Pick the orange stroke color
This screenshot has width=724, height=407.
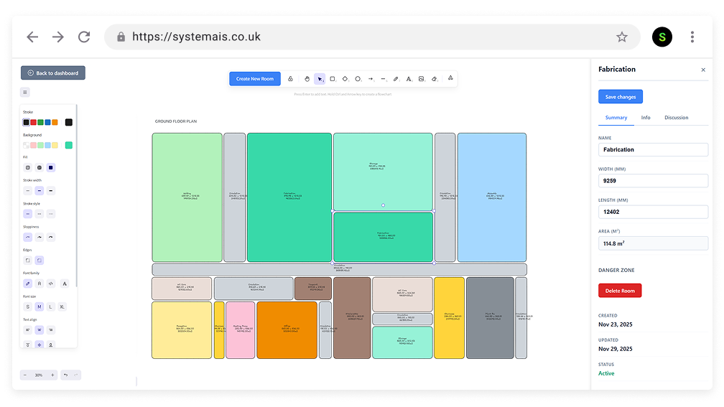coord(55,122)
